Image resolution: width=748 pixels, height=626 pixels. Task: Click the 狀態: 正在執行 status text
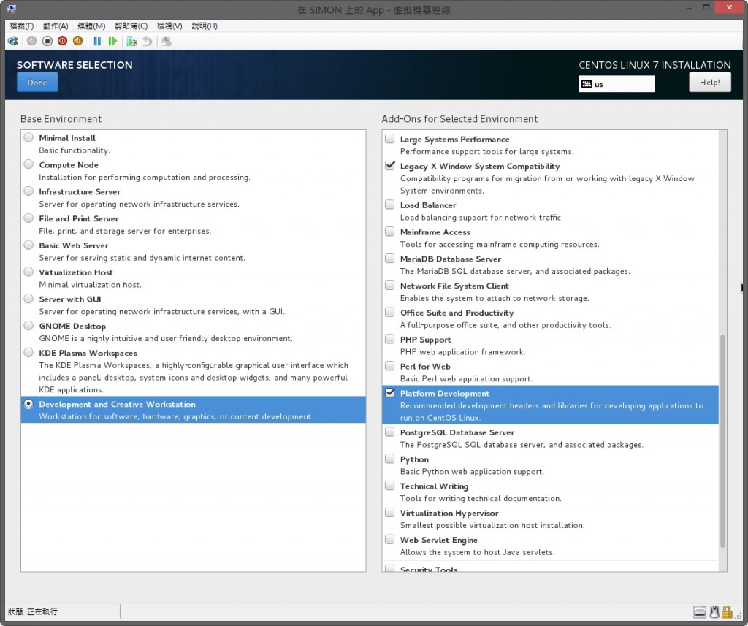pos(32,611)
